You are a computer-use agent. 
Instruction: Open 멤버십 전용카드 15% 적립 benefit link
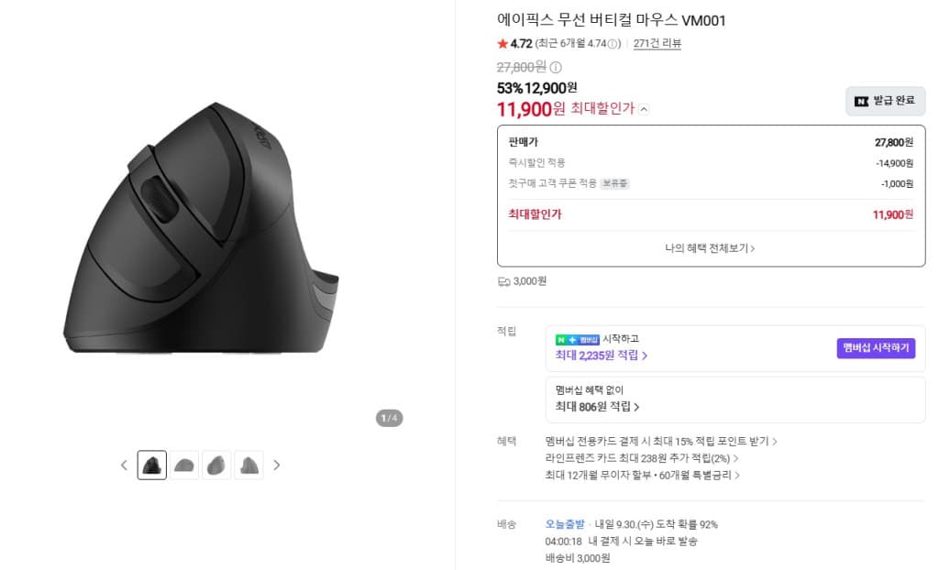(661, 442)
